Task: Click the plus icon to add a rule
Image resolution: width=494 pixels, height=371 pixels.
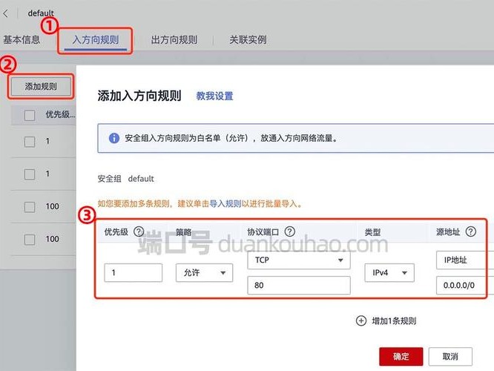Action: [x=360, y=321]
